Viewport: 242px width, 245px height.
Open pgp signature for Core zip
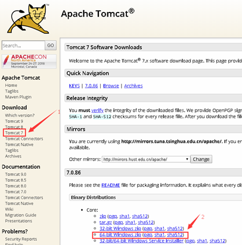[x=113, y=216]
